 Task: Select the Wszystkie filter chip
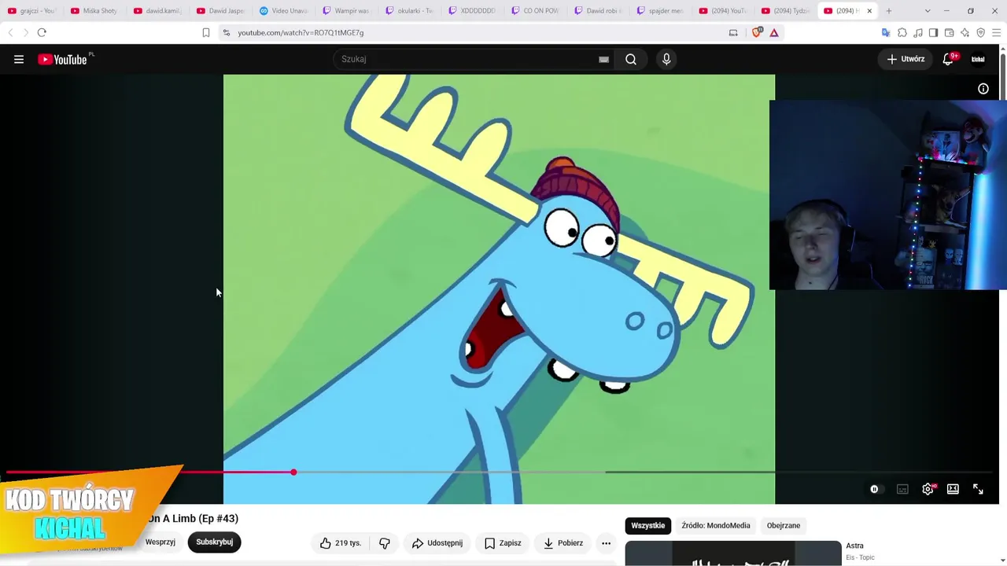648,525
